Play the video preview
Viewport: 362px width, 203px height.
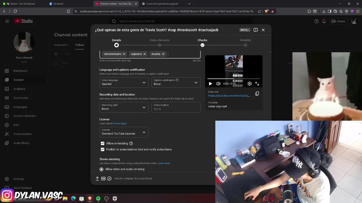point(210,84)
